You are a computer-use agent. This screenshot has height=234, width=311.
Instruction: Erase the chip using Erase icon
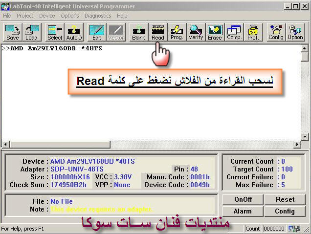point(215,32)
